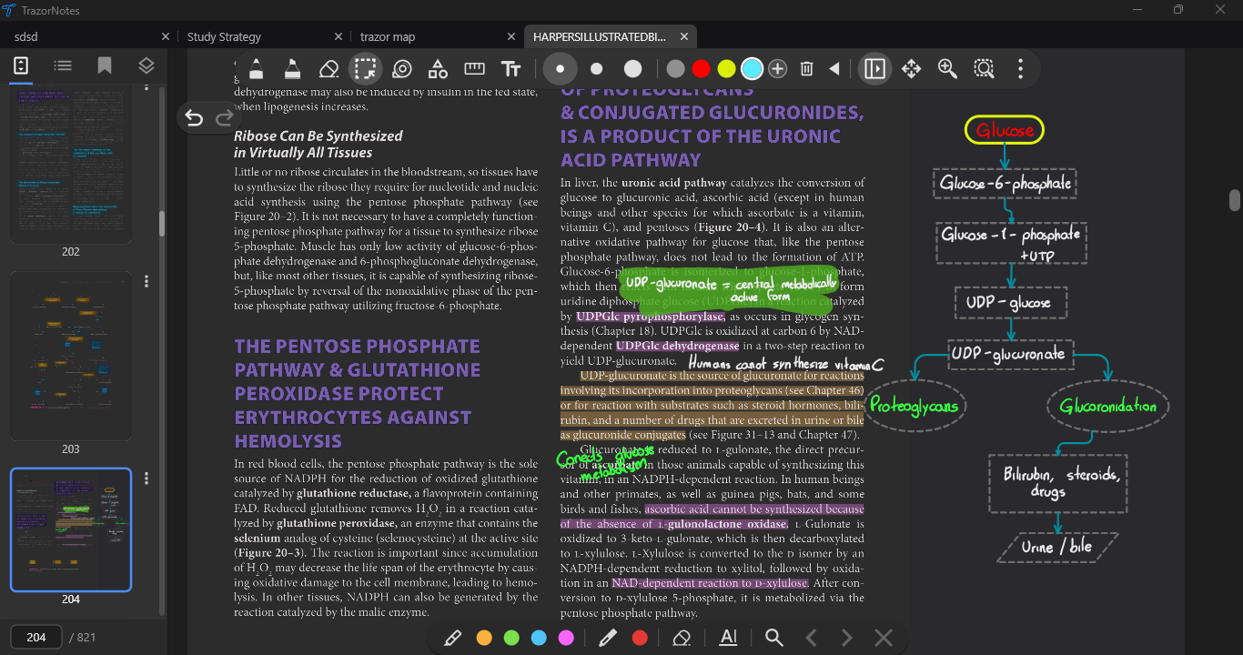Select the HARPERSILLUSTRATEDBI... tab
This screenshot has width=1243, height=655.
pos(611,36)
